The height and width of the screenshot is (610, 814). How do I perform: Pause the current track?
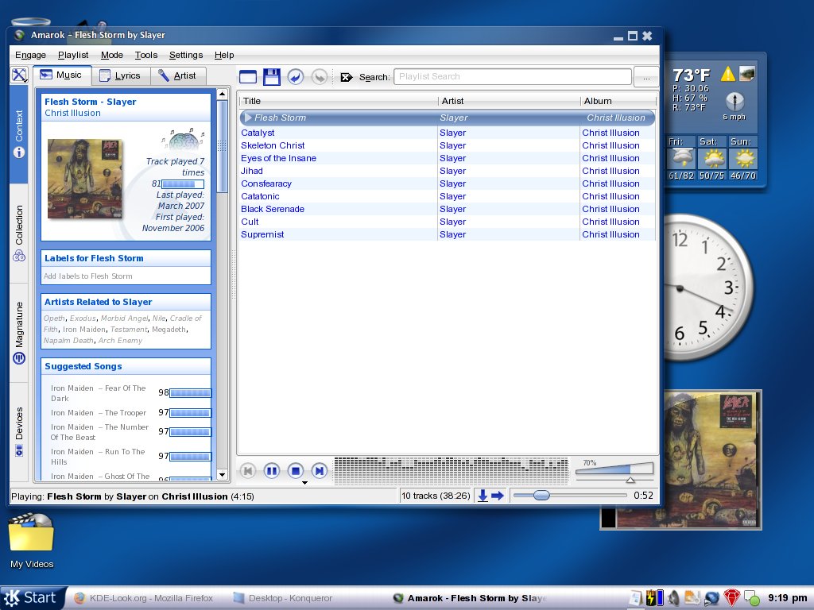[272, 471]
